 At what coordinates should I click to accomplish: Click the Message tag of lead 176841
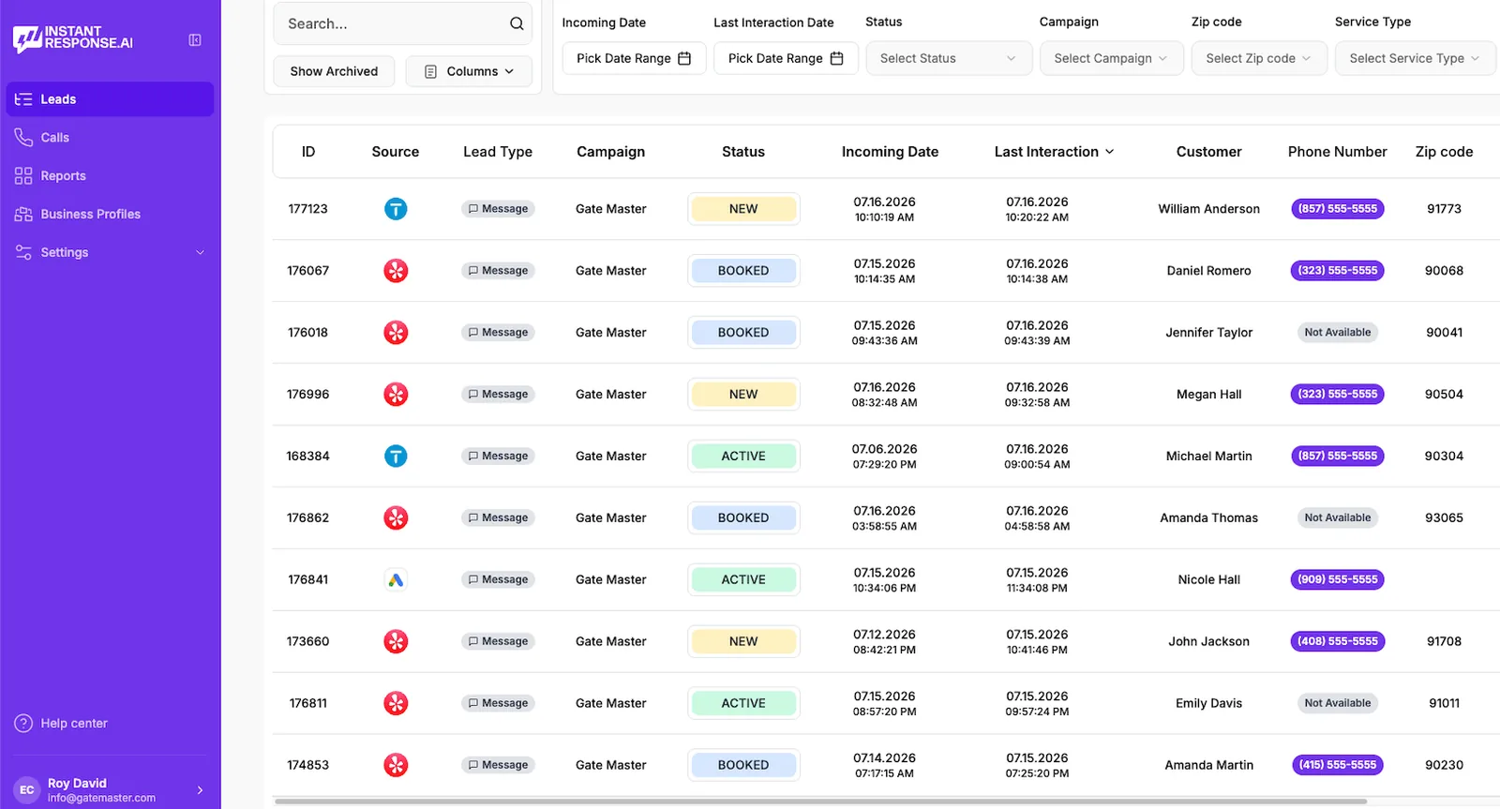pos(498,580)
